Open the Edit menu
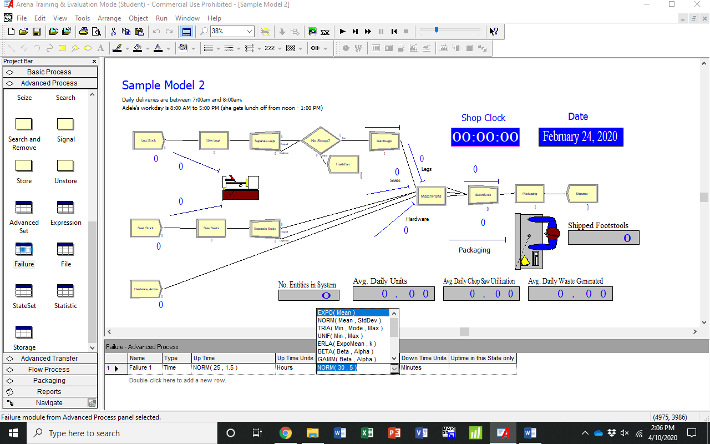 [40, 18]
